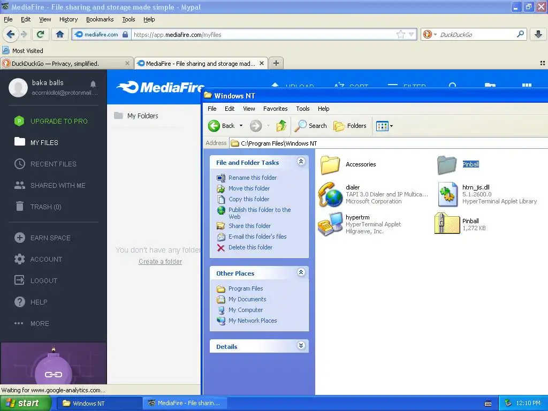The image size is (548, 411).
Task: Open Explorer Back history dropdown arrow
Action: click(x=241, y=126)
